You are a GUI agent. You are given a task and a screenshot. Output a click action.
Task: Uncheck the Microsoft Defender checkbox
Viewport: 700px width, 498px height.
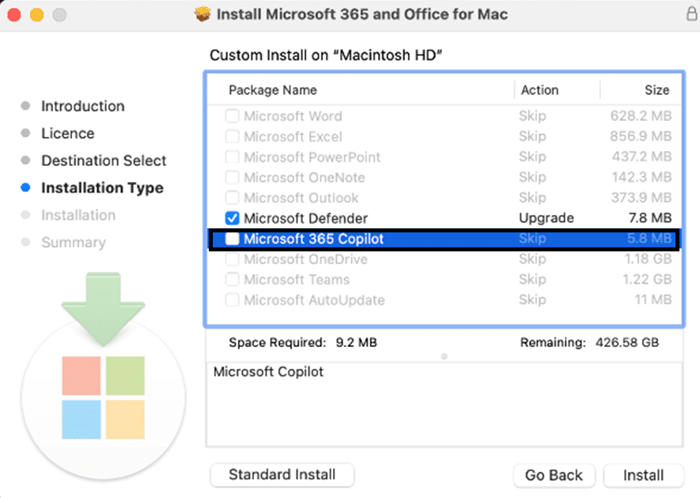(x=233, y=218)
